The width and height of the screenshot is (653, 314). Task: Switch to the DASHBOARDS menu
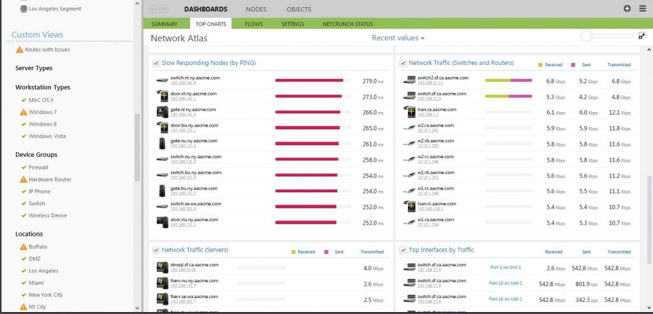tap(206, 9)
